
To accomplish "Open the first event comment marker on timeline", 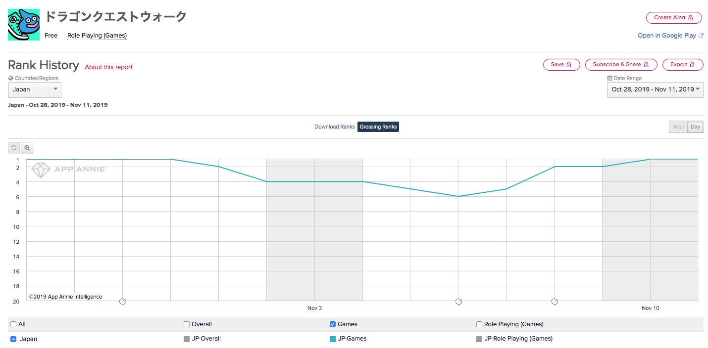I will [x=123, y=302].
